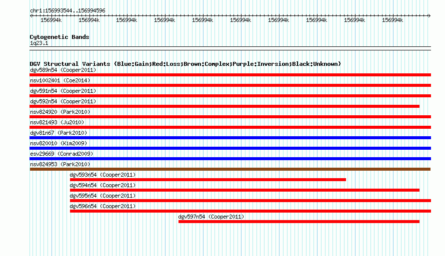Screen dimensions: 445x256
Task: Open the nsv821493 (Ju2010) label
Action: click(x=57, y=122)
